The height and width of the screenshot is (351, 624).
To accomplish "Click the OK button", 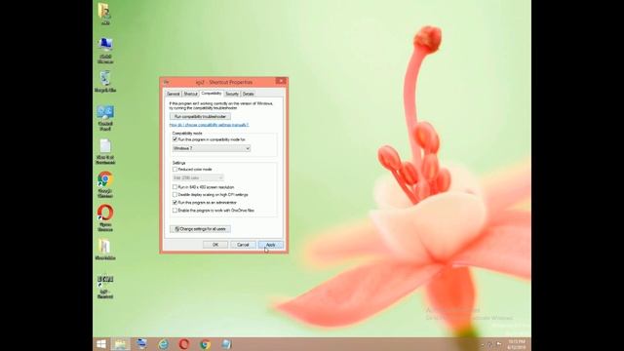I will [215, 245].
